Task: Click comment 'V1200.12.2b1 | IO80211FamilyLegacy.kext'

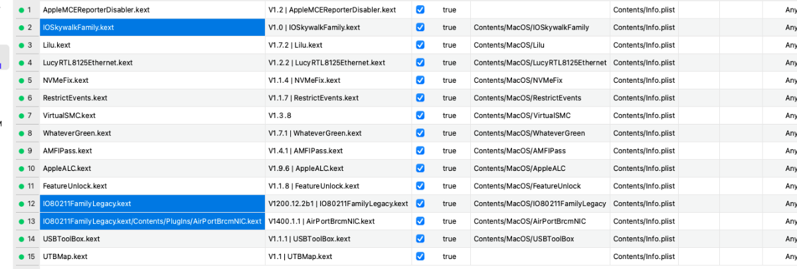Action: 338,203
